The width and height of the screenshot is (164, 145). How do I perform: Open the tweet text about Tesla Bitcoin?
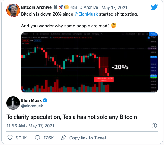click(x=72, y=117)
